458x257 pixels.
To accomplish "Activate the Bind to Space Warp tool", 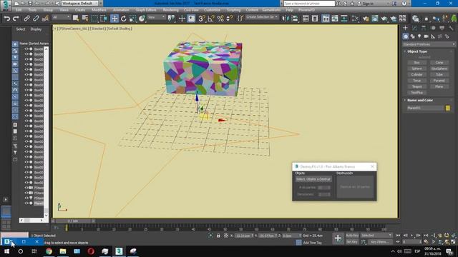I will point(45,19).
